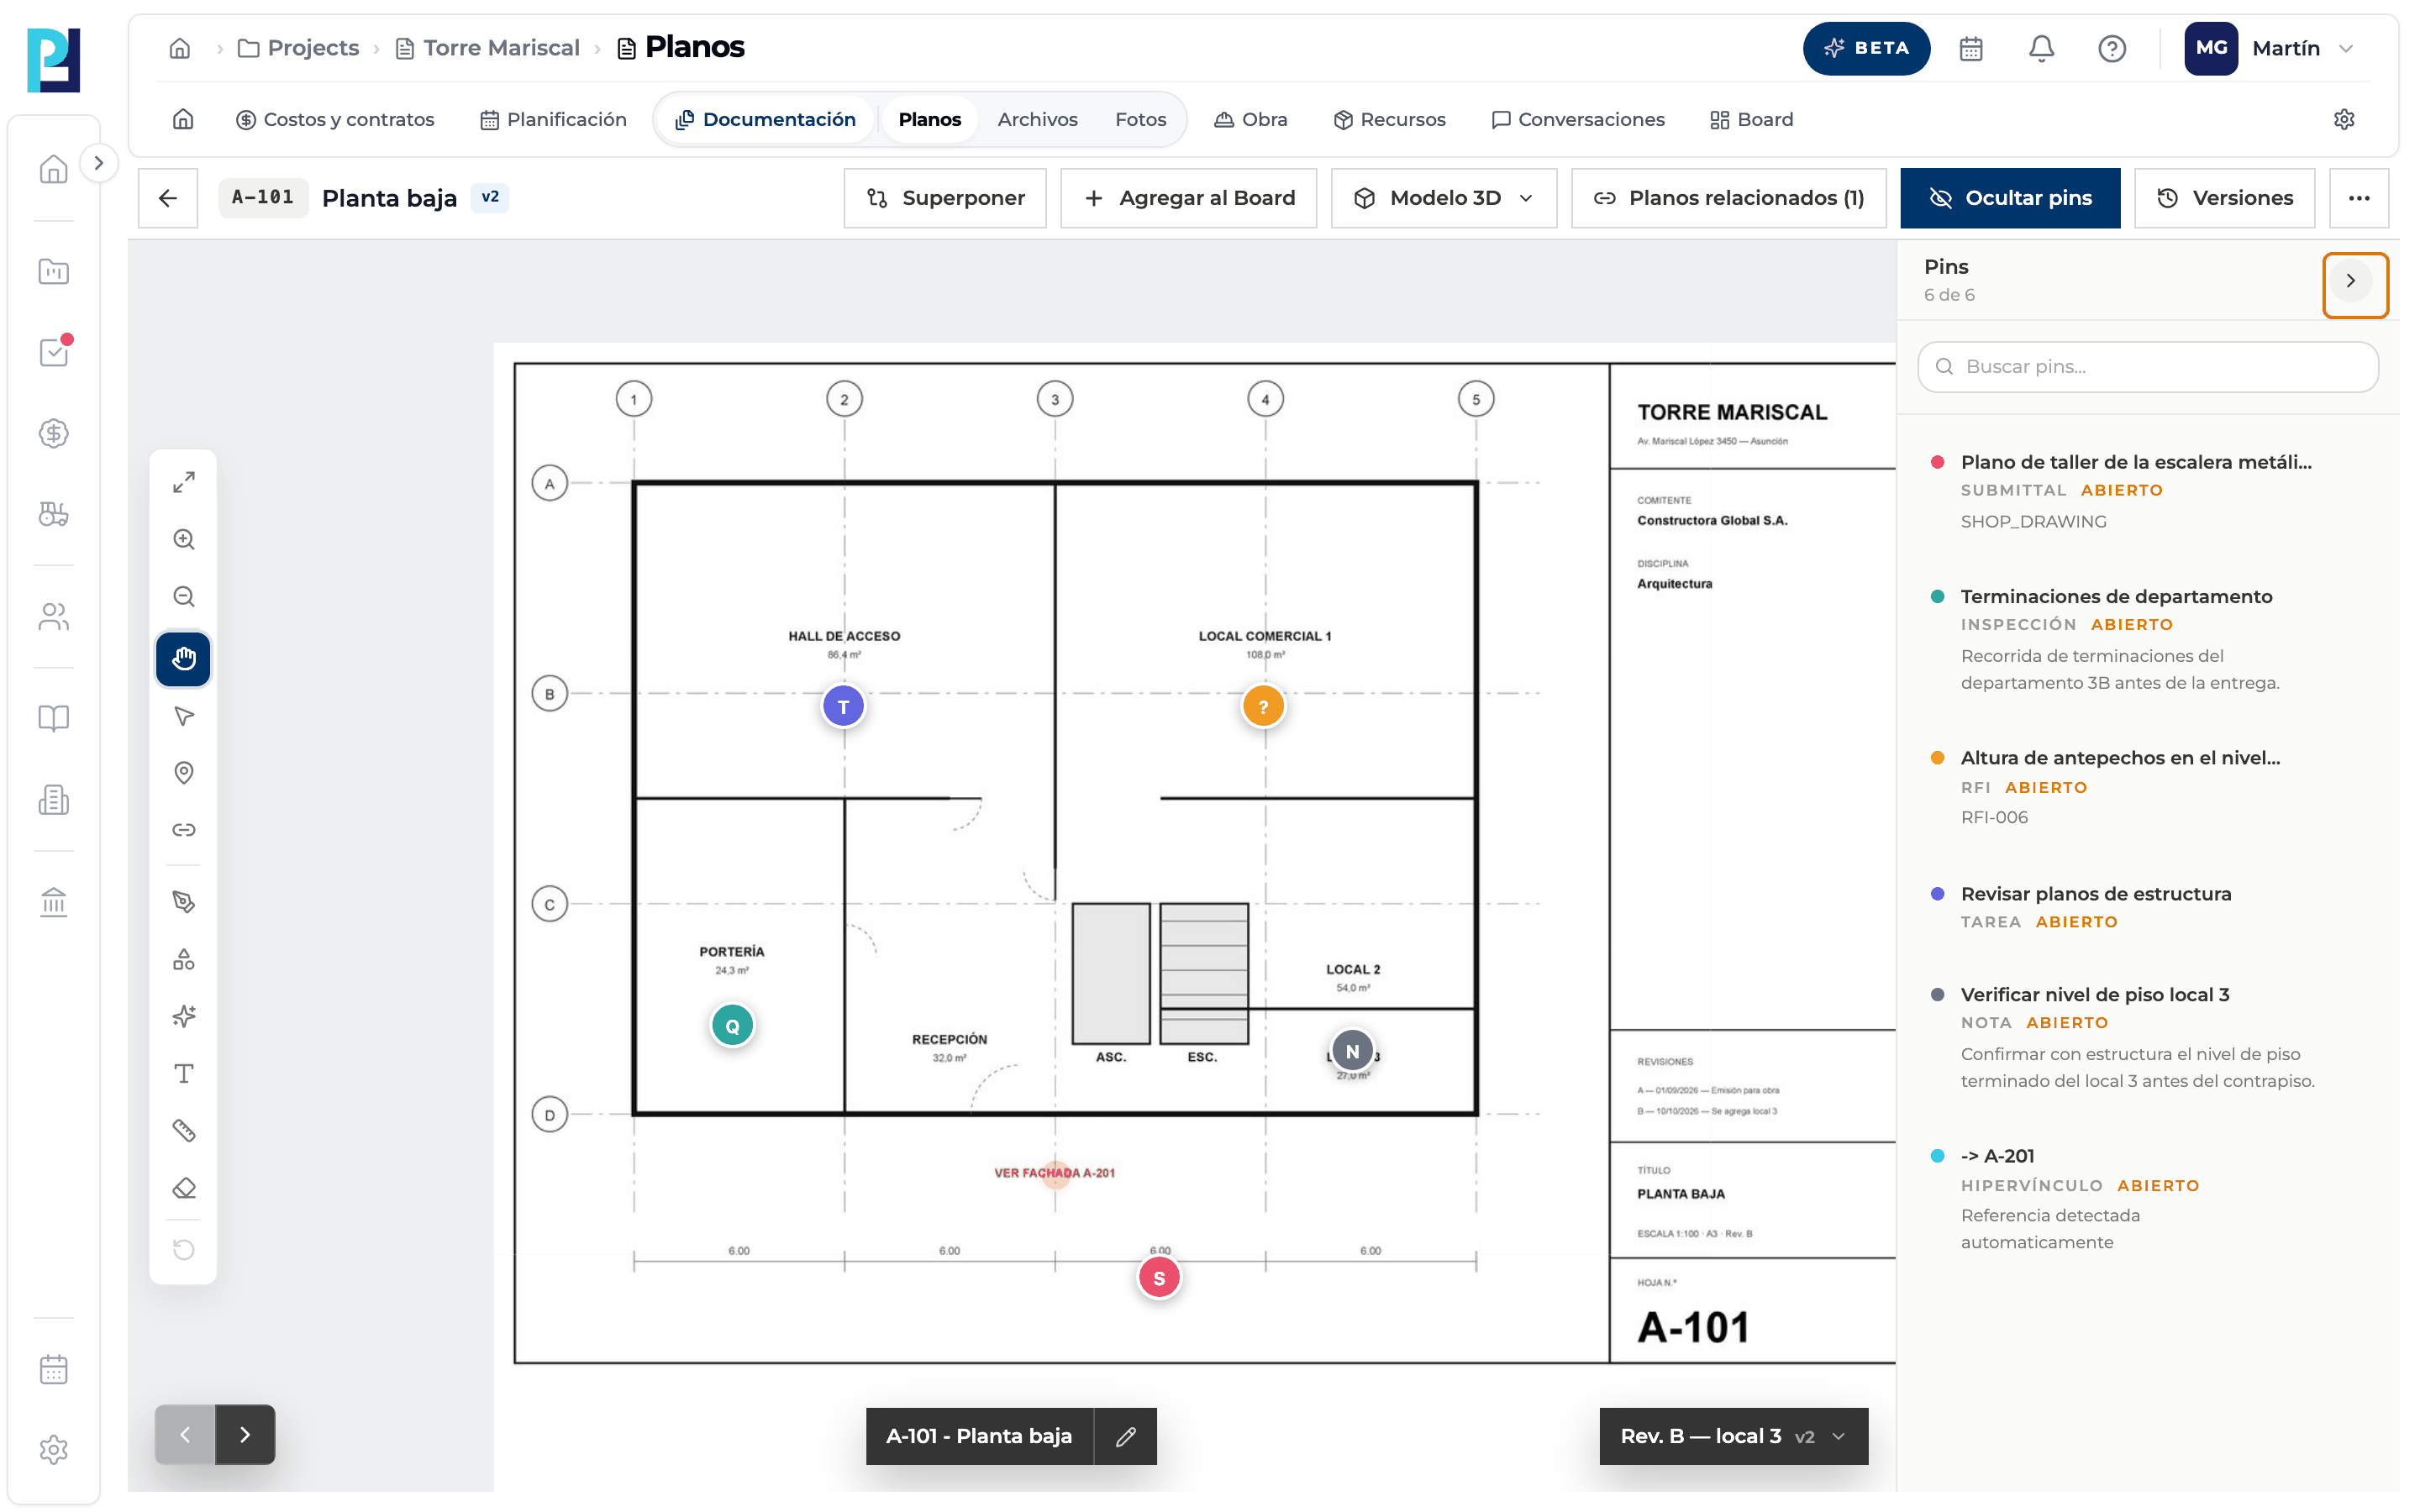Choose the eraser tool
2420x1512 pixels.
click(x=183, y=1189)
